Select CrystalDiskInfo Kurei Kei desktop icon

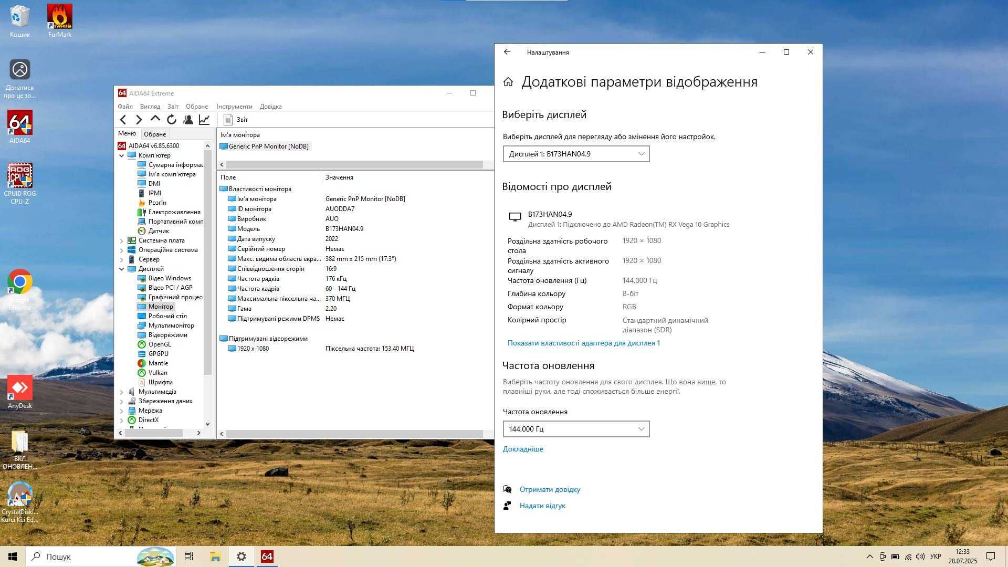point(20,502)
